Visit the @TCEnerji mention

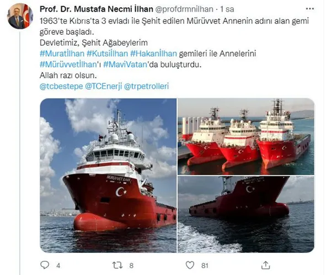104,87
